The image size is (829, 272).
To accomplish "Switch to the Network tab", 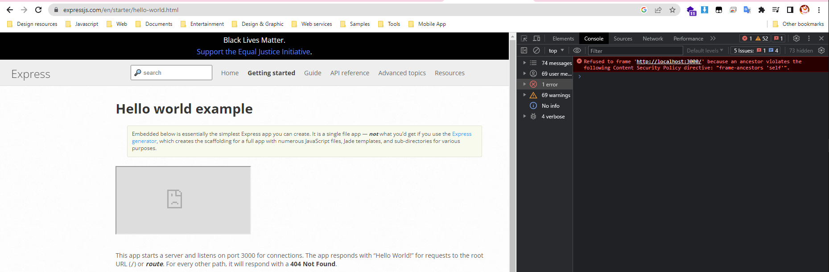I will 652,39.
